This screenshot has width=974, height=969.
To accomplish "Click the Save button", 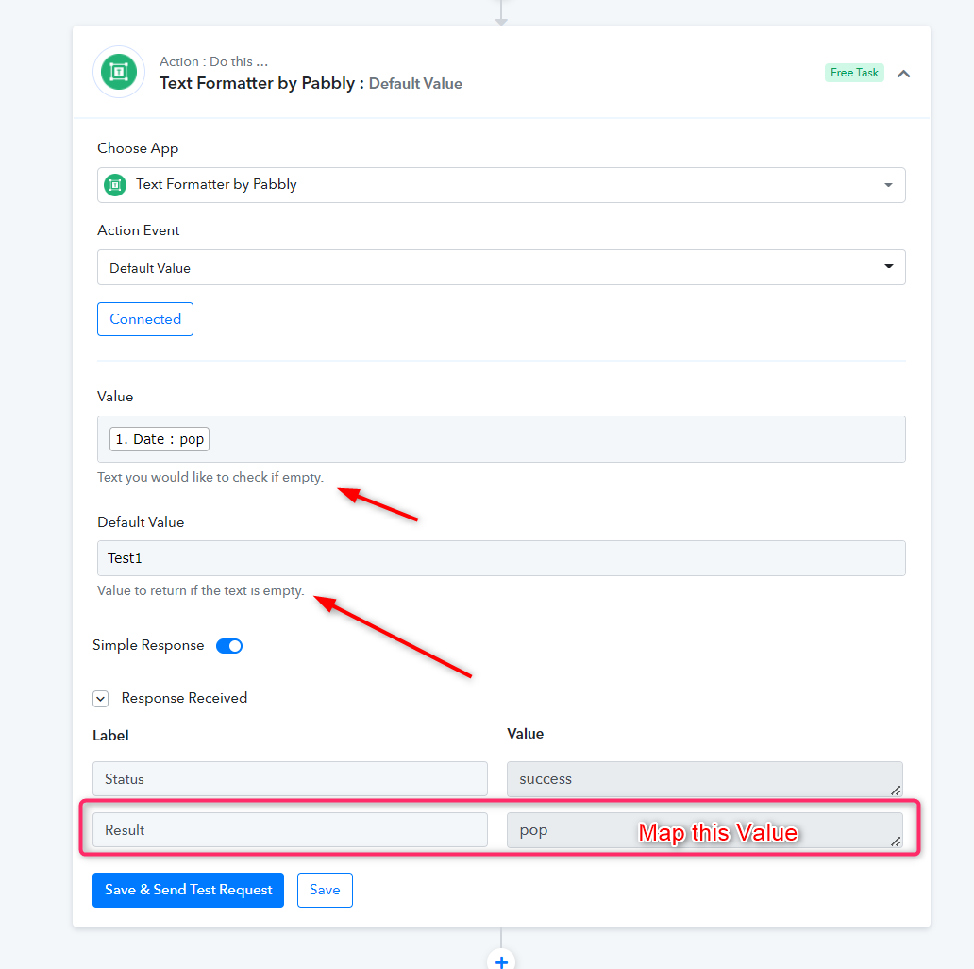I will click(x=325, y=890).
